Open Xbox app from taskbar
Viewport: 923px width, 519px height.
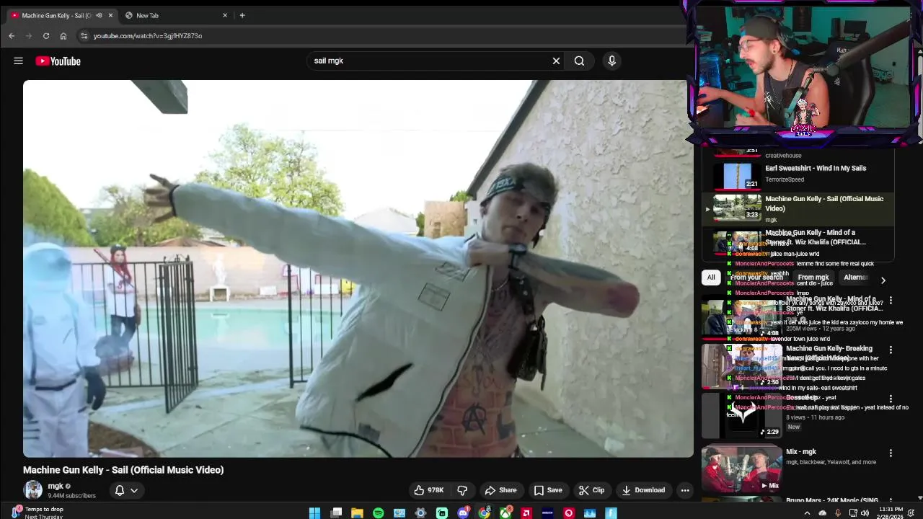tap(505, 513)
